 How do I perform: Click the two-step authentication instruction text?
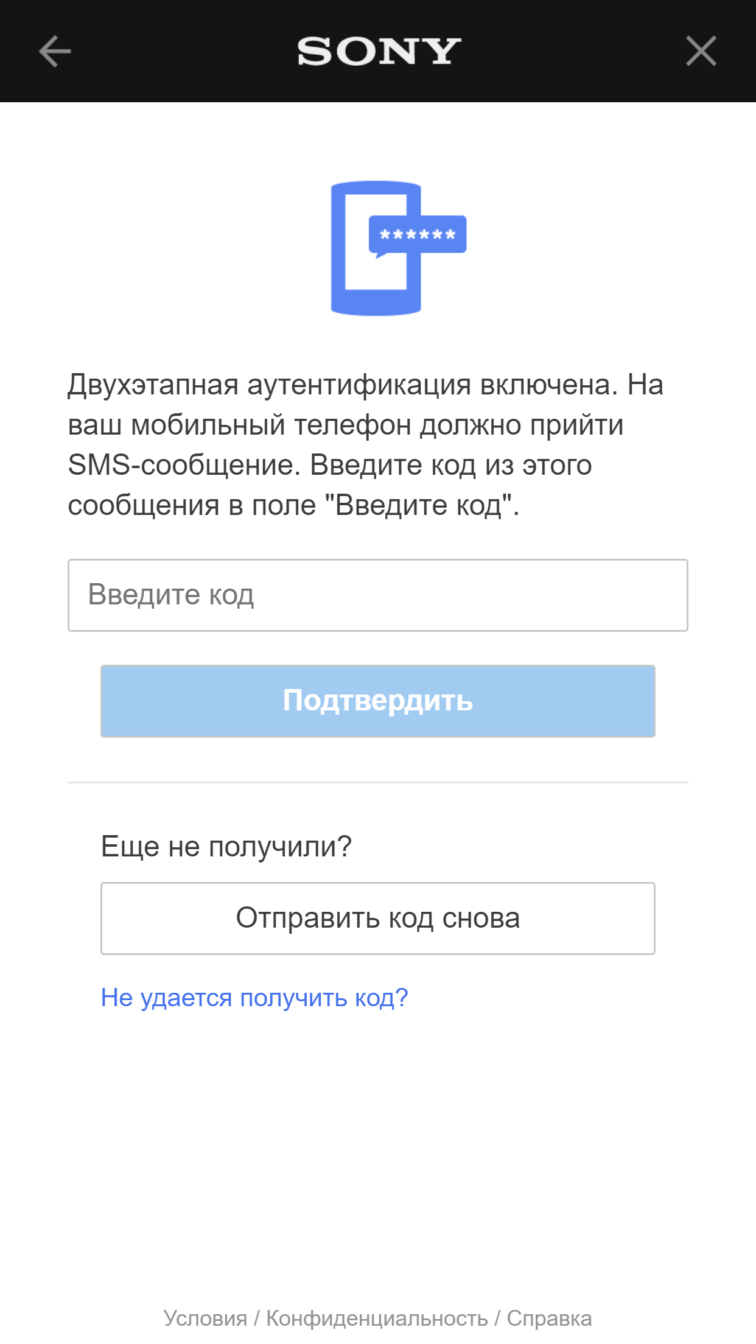coord(365,444)
